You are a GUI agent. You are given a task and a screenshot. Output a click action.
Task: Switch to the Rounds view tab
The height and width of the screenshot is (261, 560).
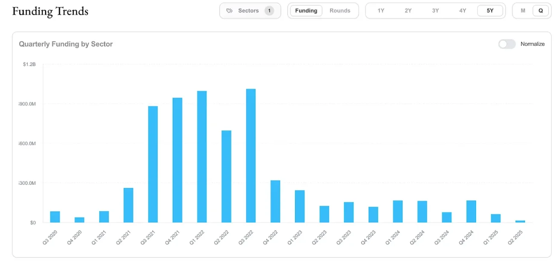click(x=340, y=11)
